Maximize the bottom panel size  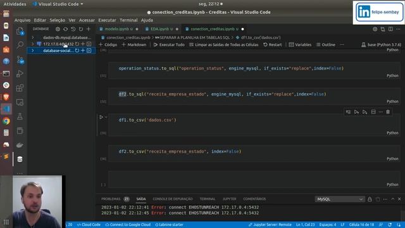pos(392,199)
